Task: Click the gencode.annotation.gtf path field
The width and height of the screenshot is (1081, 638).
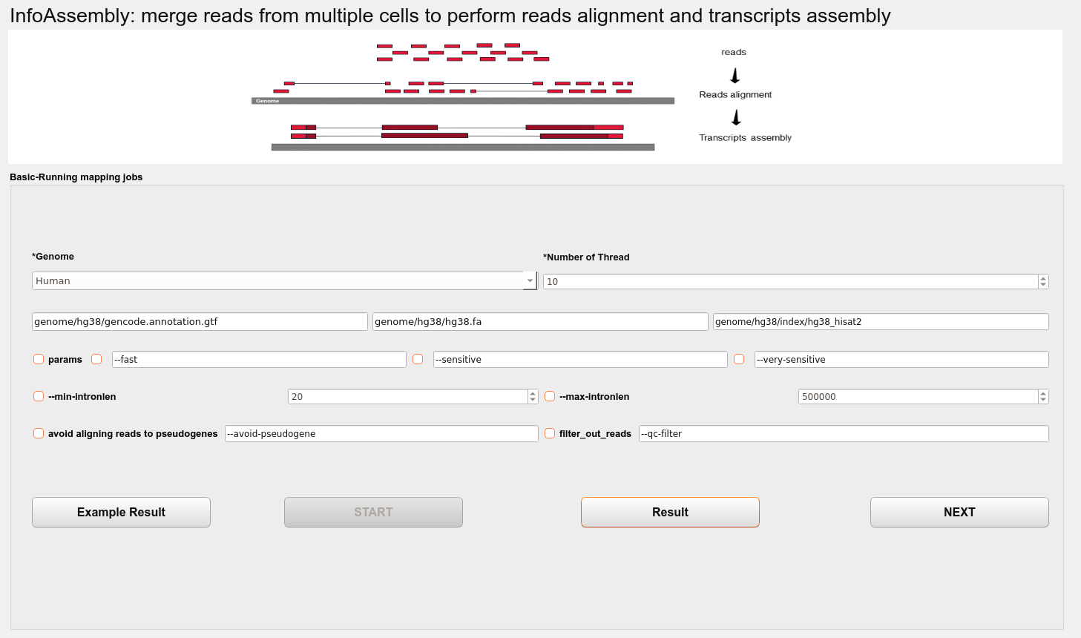Action: click(x=200, y=321)
